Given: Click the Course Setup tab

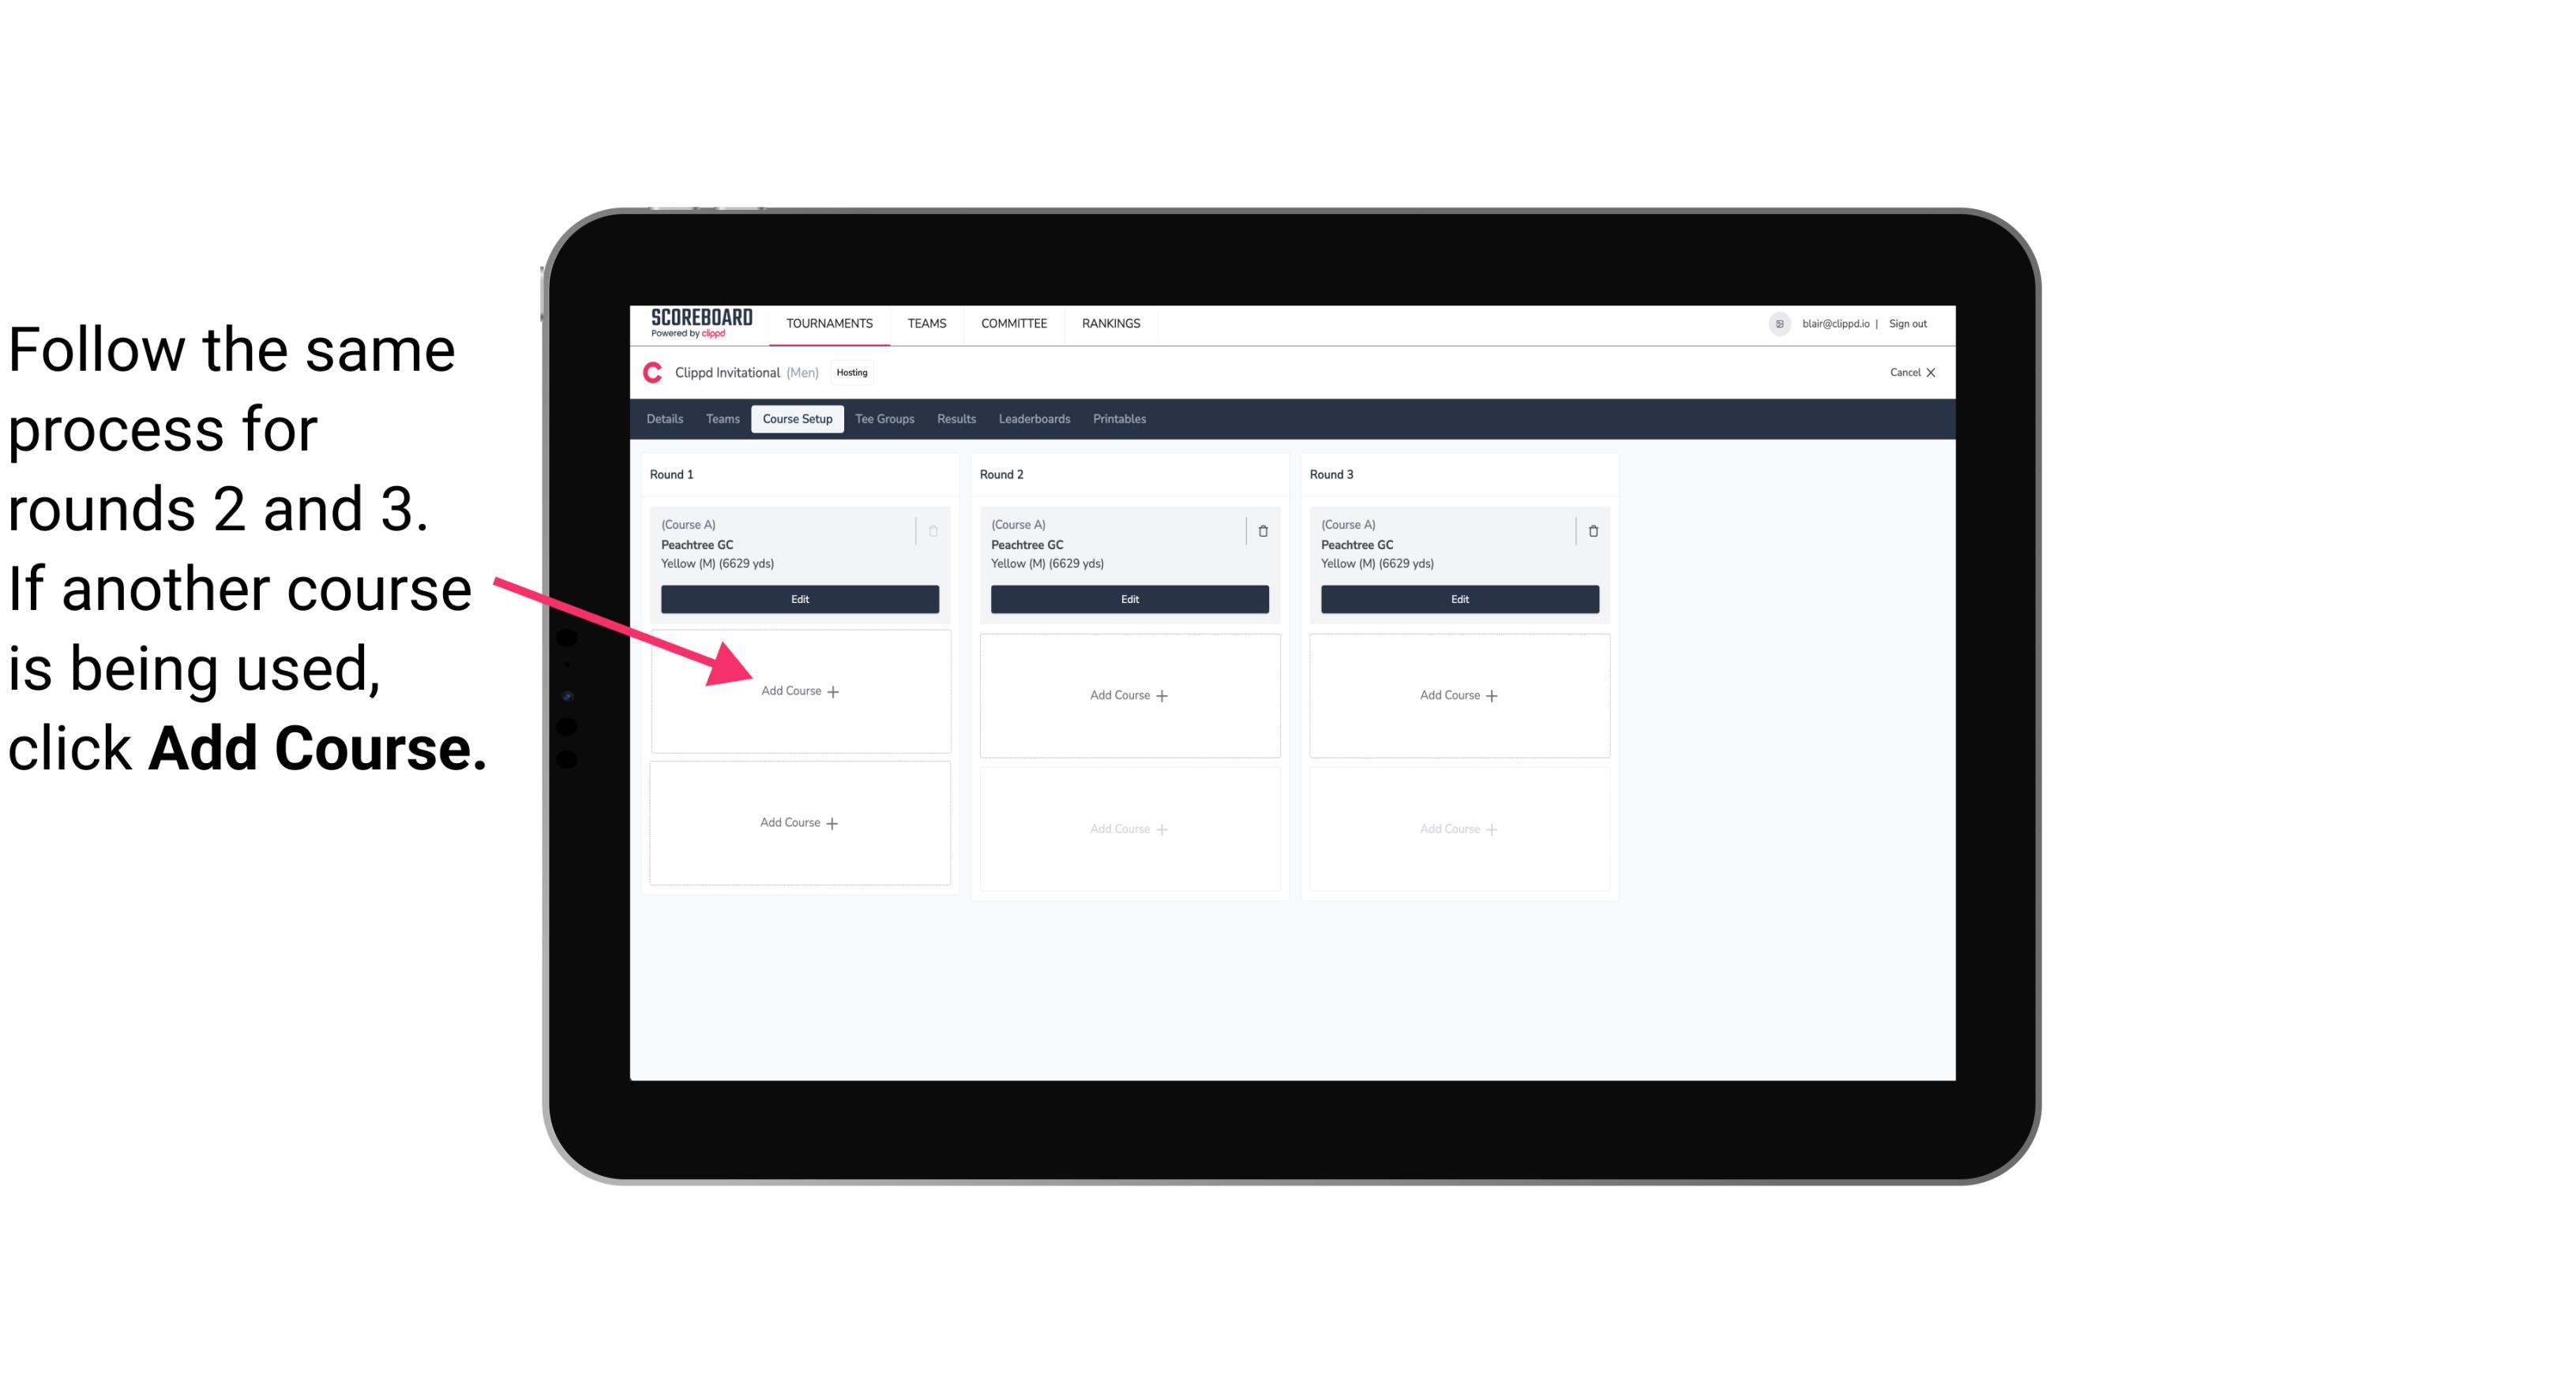Looking at the screenshot, I should click(x=794, y=418).
